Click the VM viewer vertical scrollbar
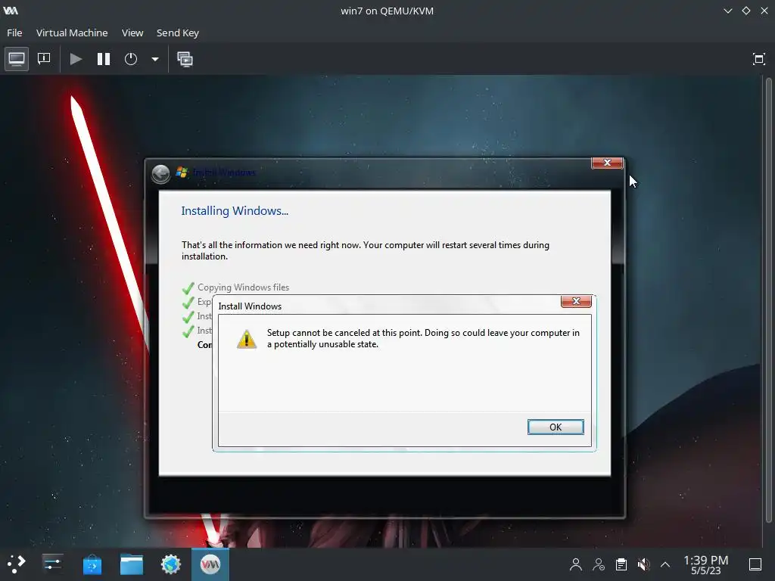 coord(769,300)
